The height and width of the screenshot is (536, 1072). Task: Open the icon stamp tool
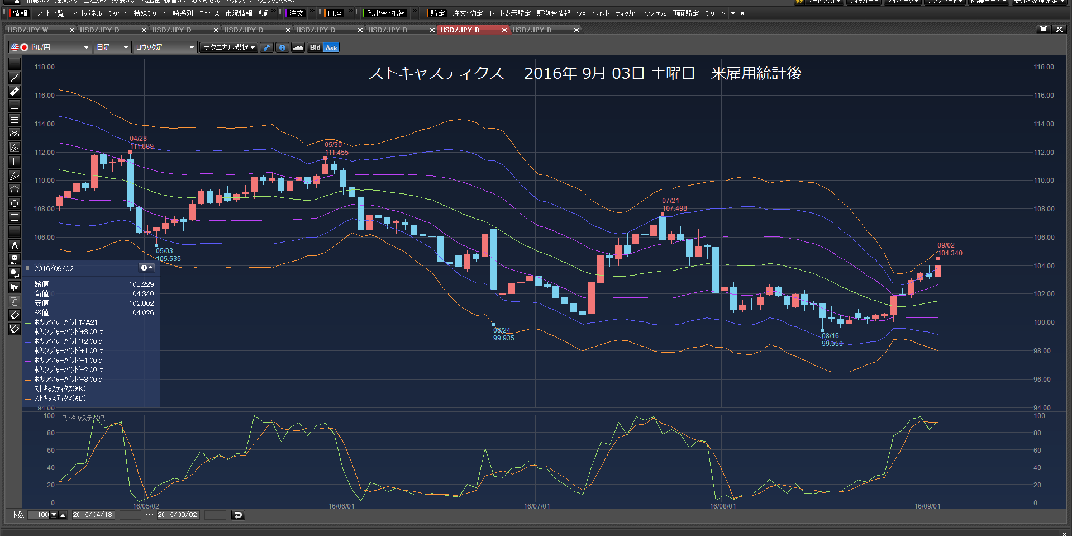[x=15, y=259]
